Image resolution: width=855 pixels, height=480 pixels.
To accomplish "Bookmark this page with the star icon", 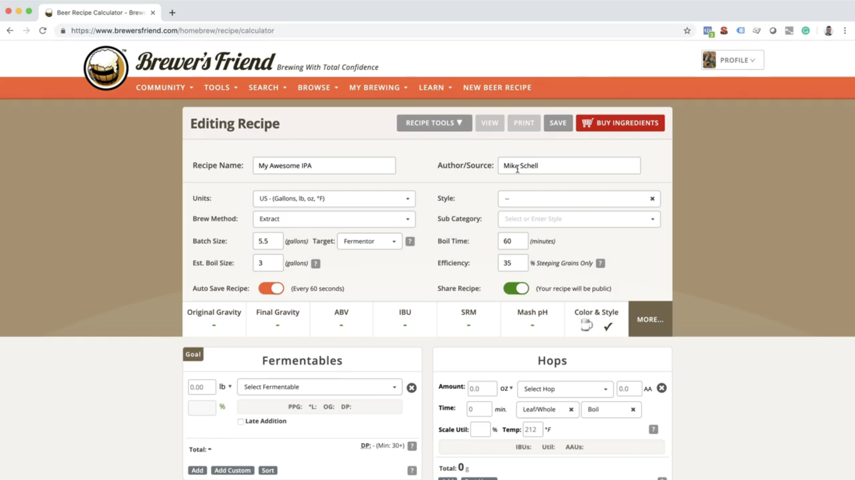I will (x=687, y=31).
